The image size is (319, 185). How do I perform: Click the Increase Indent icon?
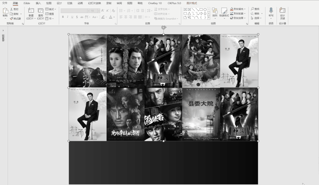click(143, 11)
